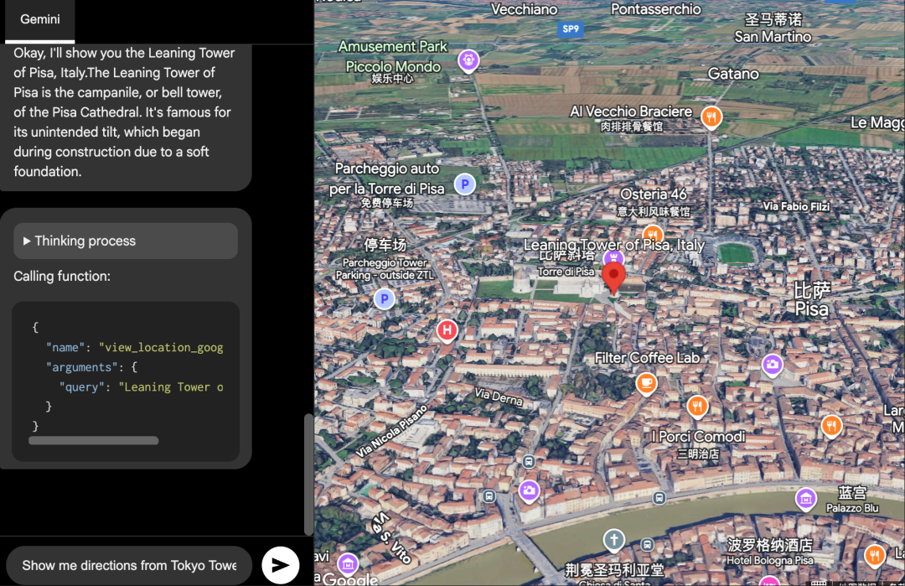The image size is (905, 586).
Task: Expand the Thinking process section
Action: 126,241
